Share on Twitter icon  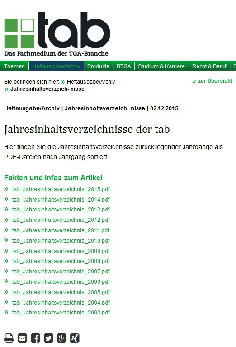[x=48, y=338]
